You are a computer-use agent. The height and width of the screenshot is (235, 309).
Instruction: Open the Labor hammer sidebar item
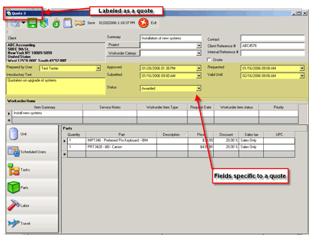[32, 205]
